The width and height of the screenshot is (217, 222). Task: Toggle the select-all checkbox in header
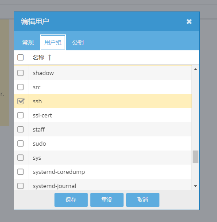pyautogui.click(x=20, y=57)
